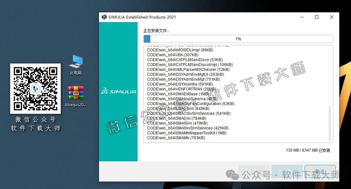Click the 取消 cancel button

320,171
